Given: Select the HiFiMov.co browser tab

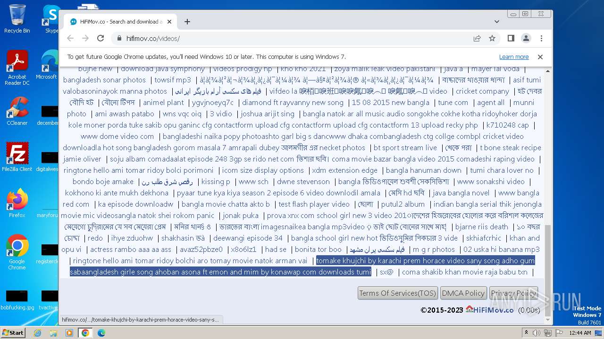Looking at the screenshot, I should point(120,22).
